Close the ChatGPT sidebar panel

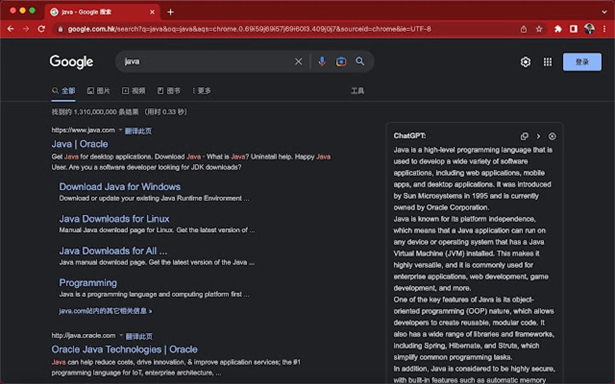[x=552, y=137]
